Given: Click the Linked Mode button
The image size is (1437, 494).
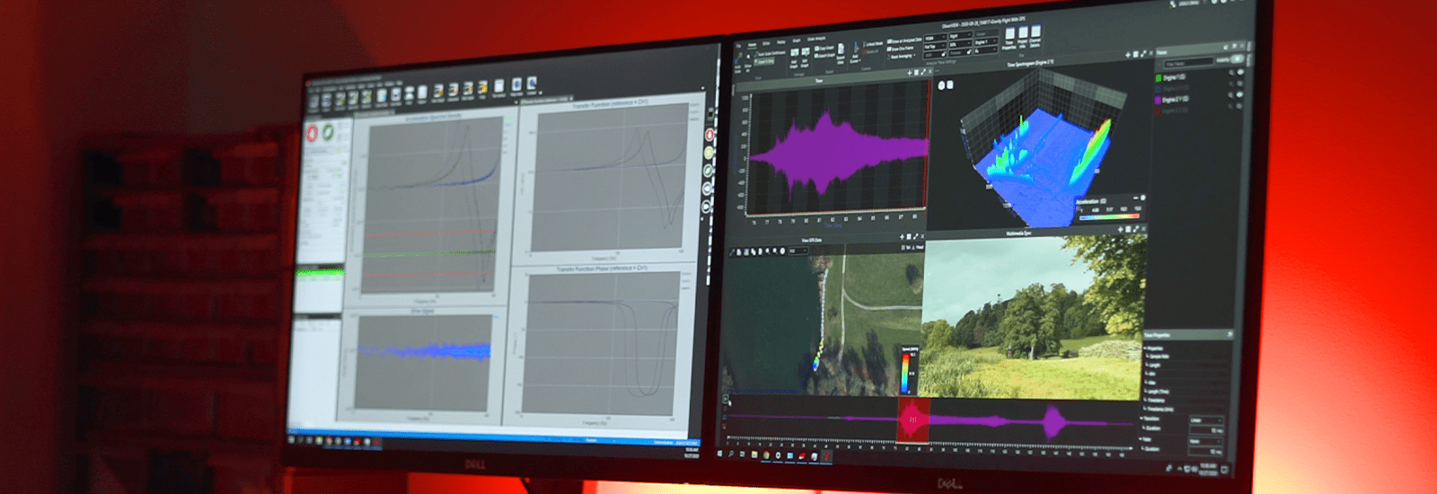Looking at the screenshot, I should pos(874,45).
